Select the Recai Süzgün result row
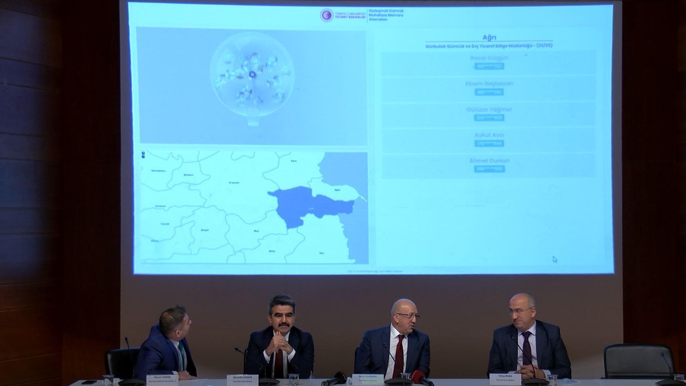This screenshot has height=386, width=686. coord(489,62)
